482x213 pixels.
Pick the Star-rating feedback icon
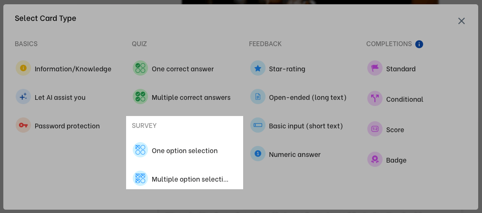(x=257, y=68)
